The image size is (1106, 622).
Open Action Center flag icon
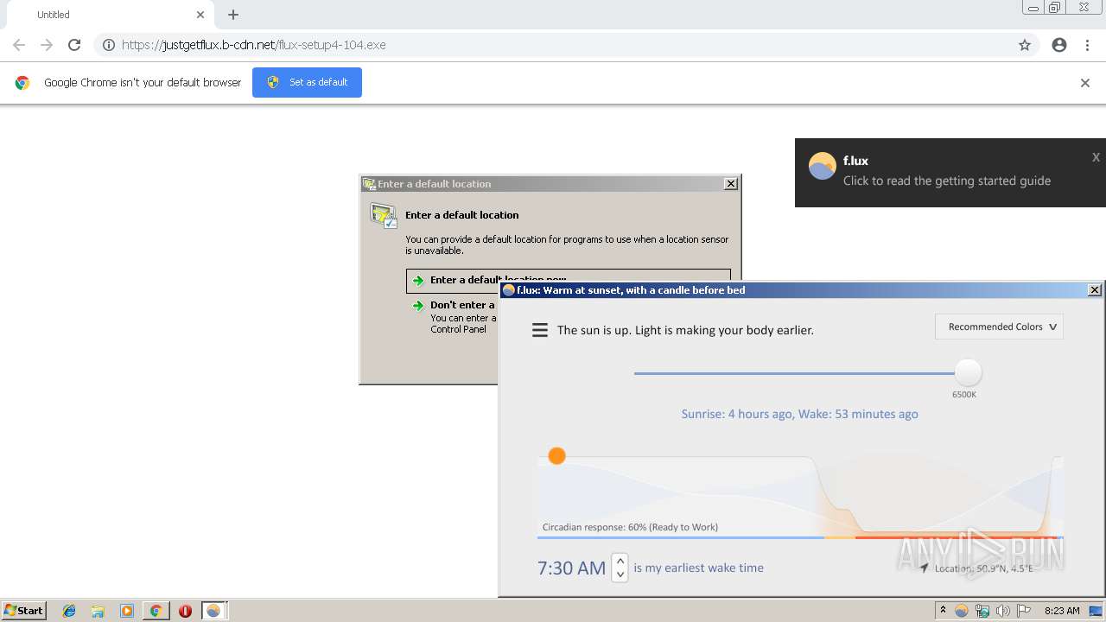click(1024, 611)
